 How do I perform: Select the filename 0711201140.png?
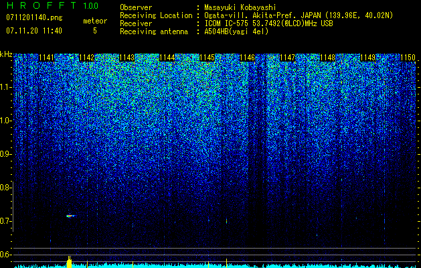[x=34, y=18]
